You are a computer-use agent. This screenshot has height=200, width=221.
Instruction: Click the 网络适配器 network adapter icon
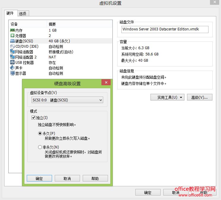[x=12, y=52]
